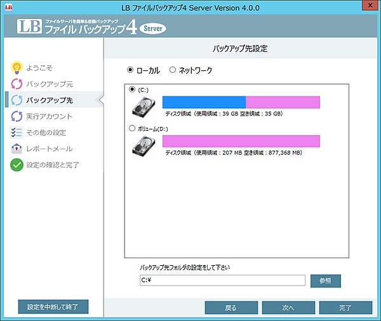The height and width of the screenshot is (321, 381).
Task: Click the 参照 browse button
Action: tap(326, 281)
